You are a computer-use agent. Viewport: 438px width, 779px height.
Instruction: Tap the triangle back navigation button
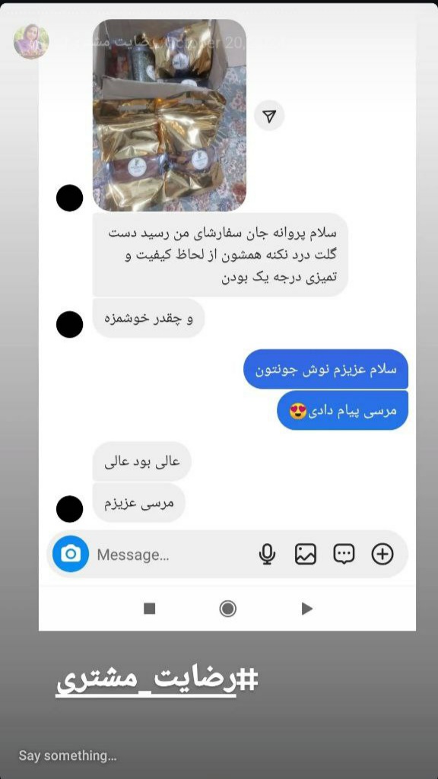pos(307,609)
